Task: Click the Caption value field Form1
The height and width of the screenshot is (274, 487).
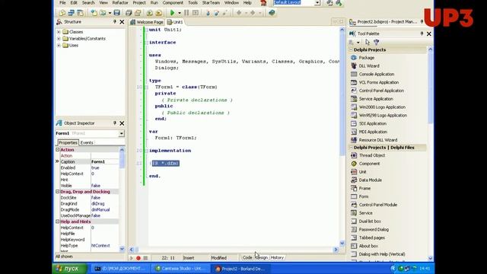Action: tap(105, 162)
